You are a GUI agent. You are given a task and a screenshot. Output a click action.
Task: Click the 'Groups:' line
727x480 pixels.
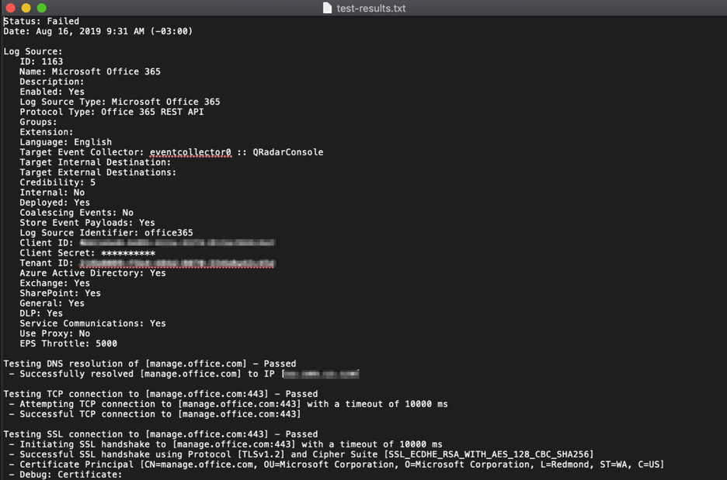click(39, 122)
